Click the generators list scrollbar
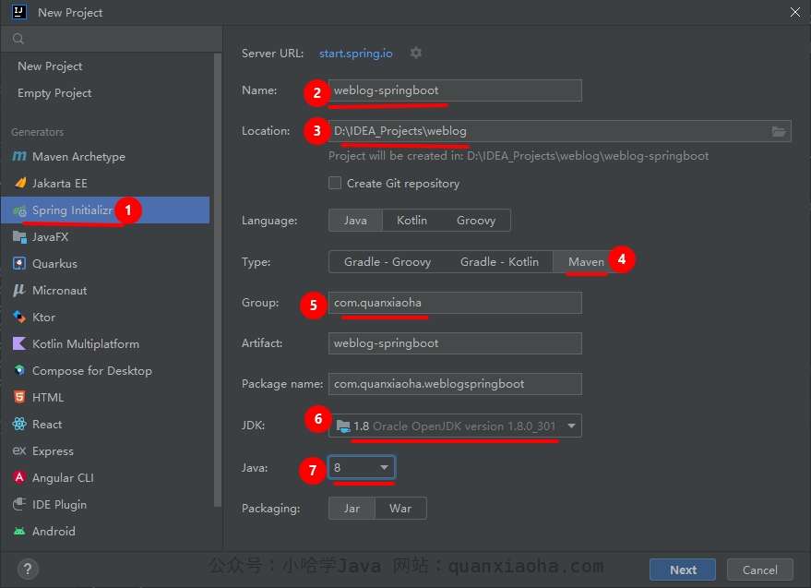This screenshot has width=811, height=588. pyautogui.click(x=218, y=280)
